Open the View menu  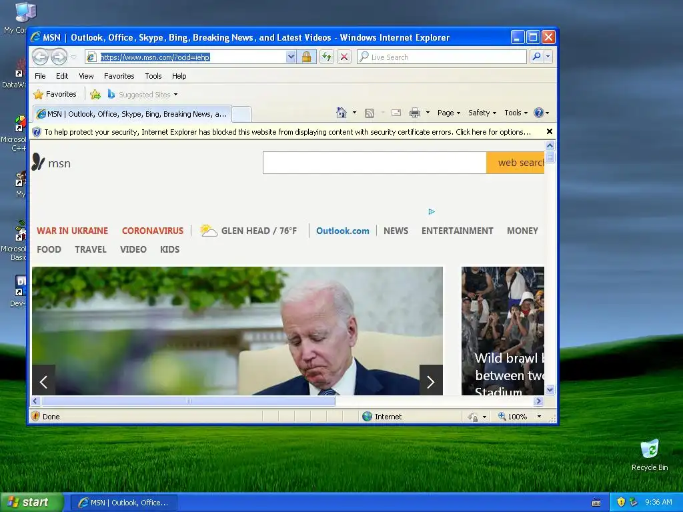click(86, 76)
